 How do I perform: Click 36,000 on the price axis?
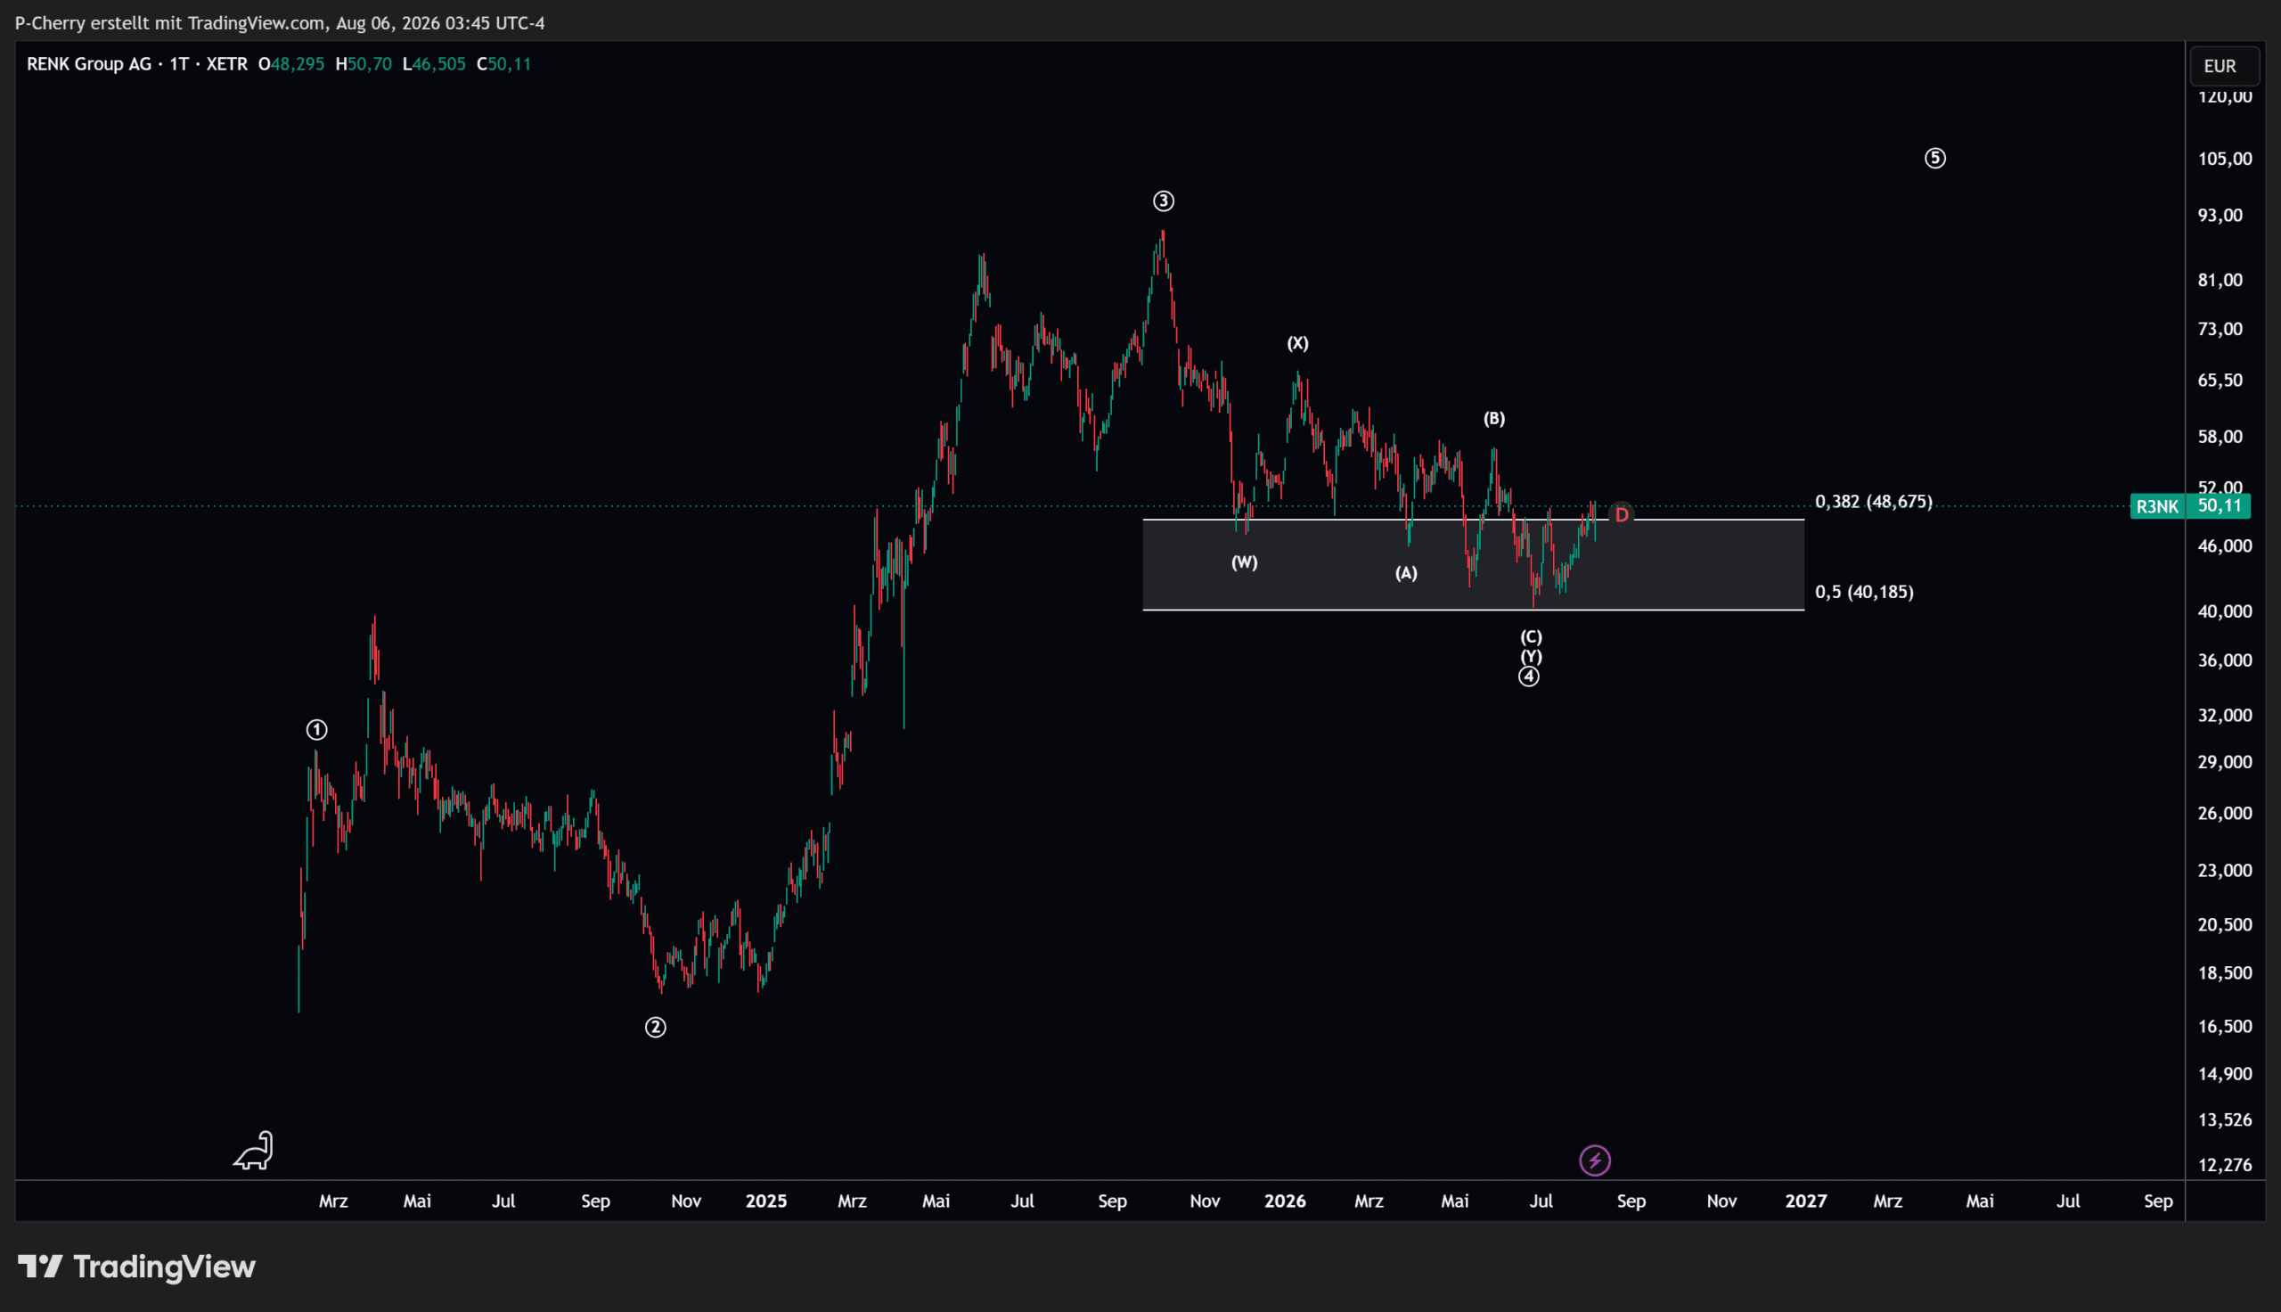2225,660
